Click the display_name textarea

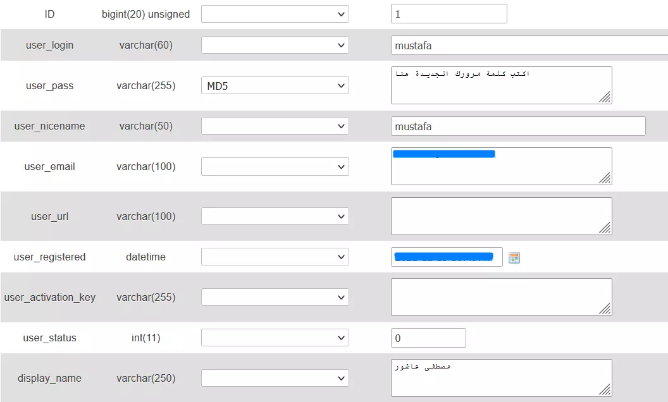(502, 378)
